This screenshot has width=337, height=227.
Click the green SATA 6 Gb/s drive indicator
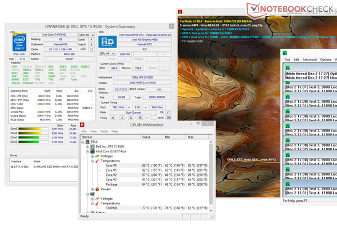pos(12,167)
